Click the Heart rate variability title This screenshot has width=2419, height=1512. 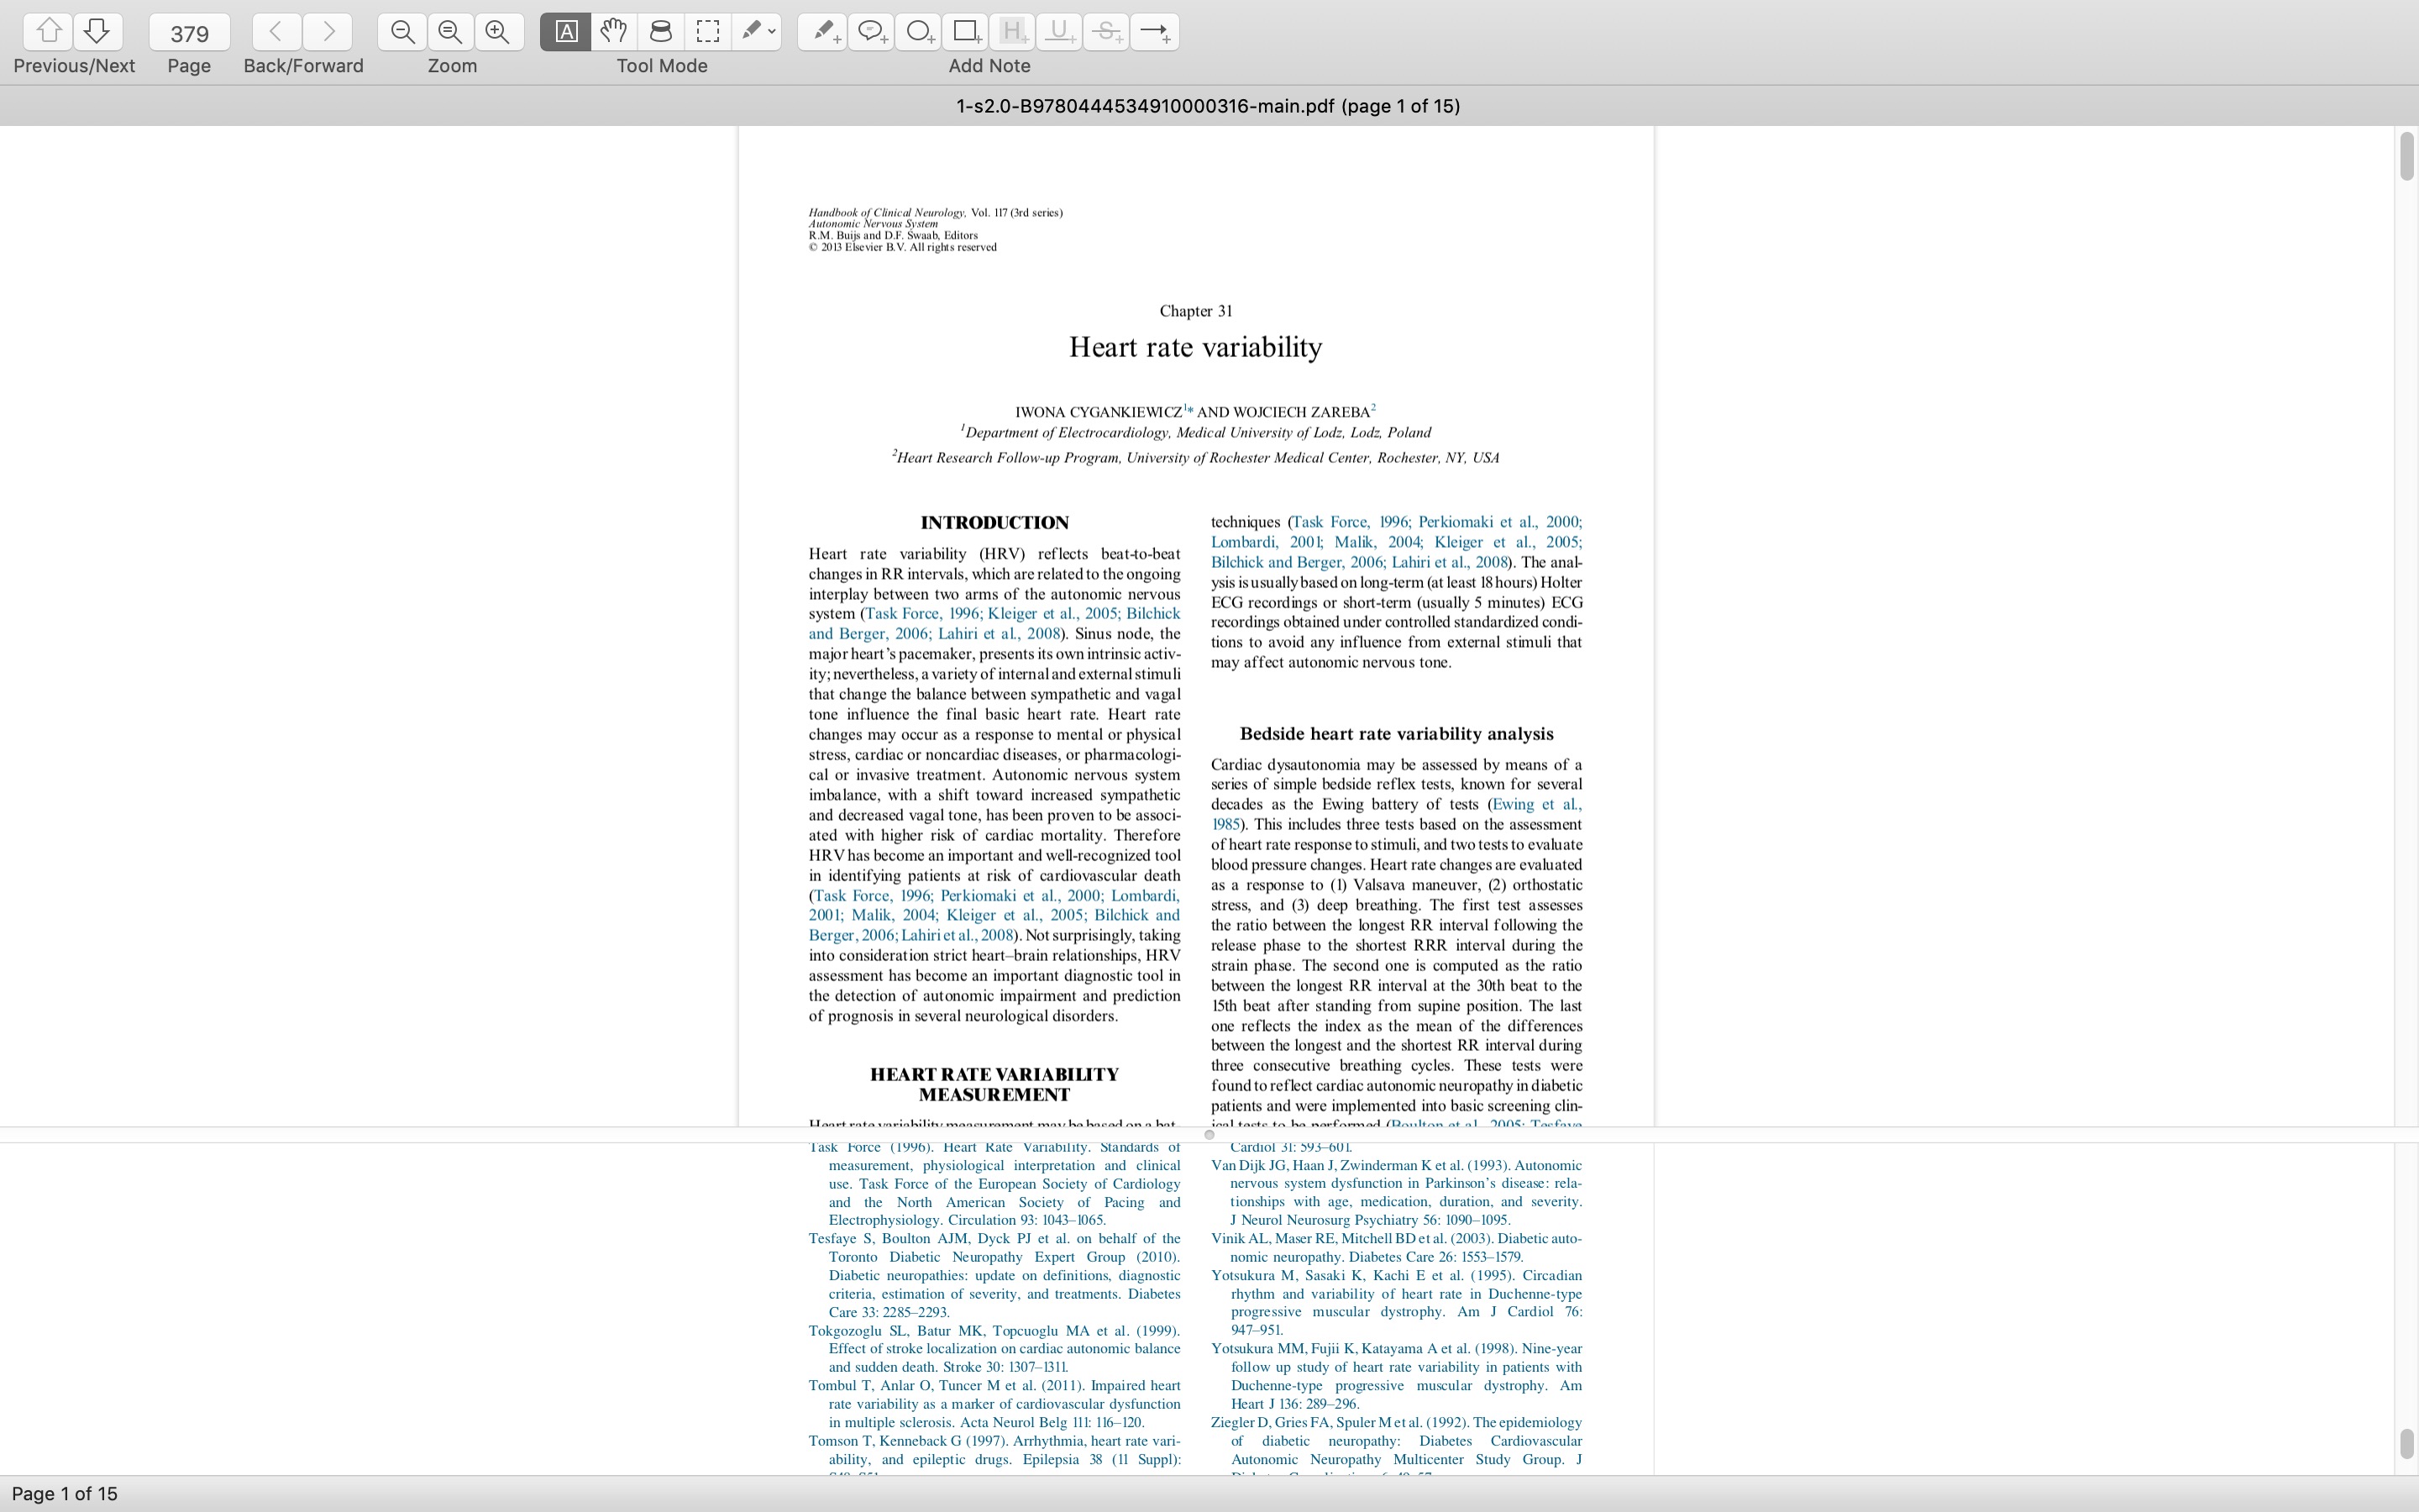point(1195,347)
